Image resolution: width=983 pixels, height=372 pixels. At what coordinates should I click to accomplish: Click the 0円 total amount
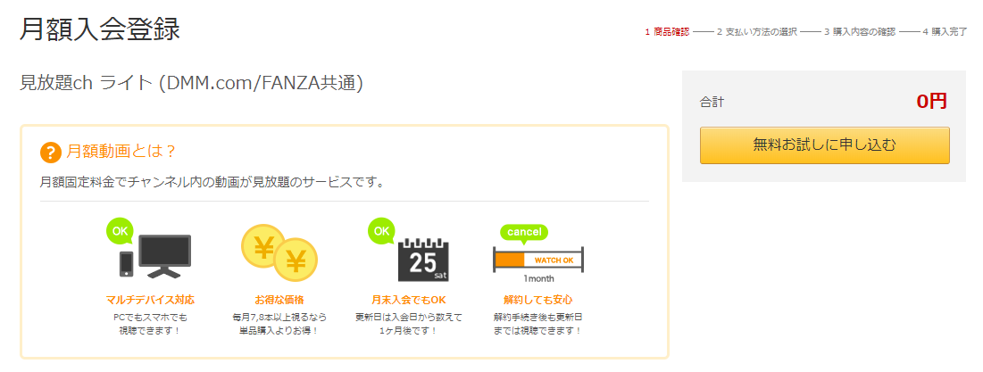[931, 102]
